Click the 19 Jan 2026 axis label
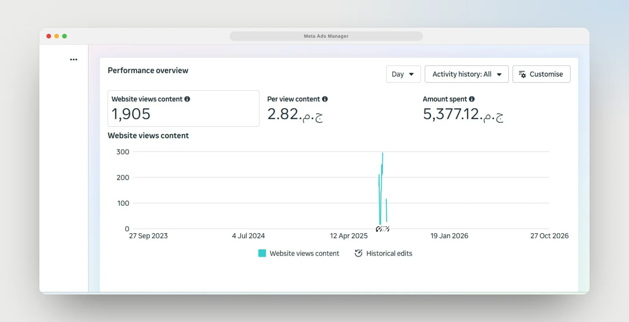The width and height of the screenshot is (629, 322). tap(449, 236)
